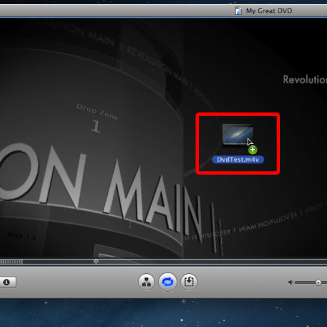Click the volume slider knob
327x327 pixels.
click(318, 283)
